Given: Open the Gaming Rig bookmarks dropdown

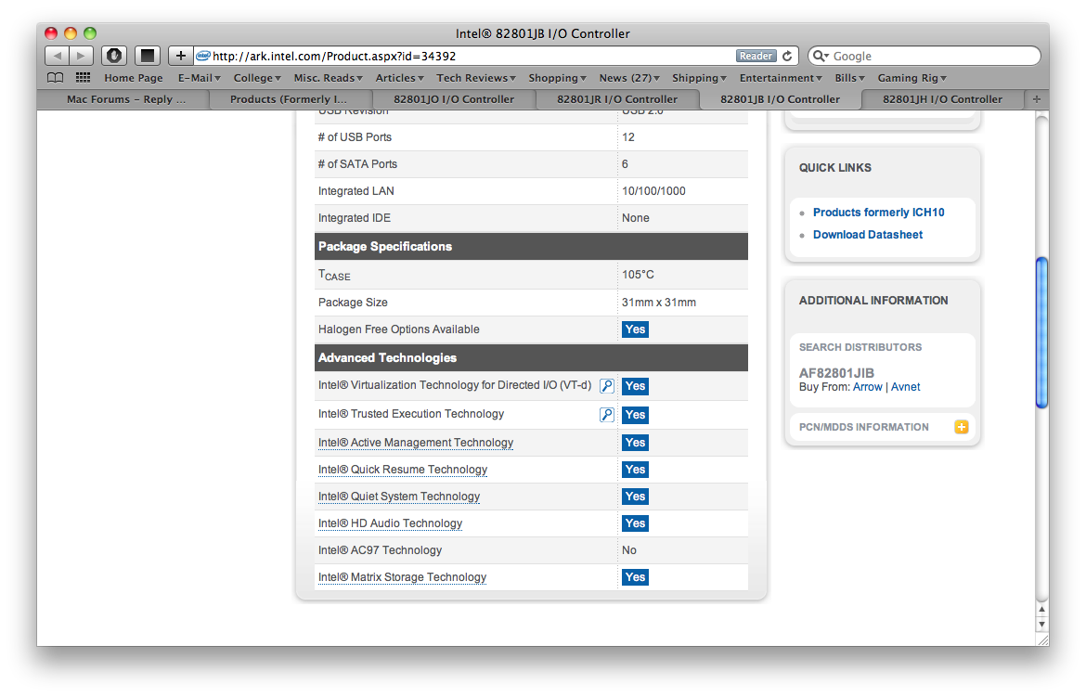Looking at the screenshot, I should click(x=911, y=78).
